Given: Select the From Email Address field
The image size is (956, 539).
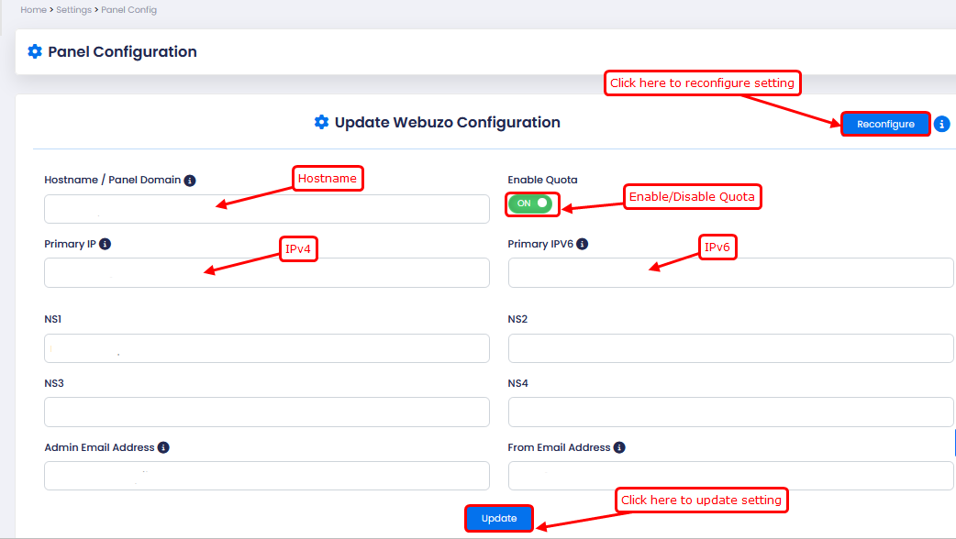Looking at the screenshot, I should coord(730,476).
